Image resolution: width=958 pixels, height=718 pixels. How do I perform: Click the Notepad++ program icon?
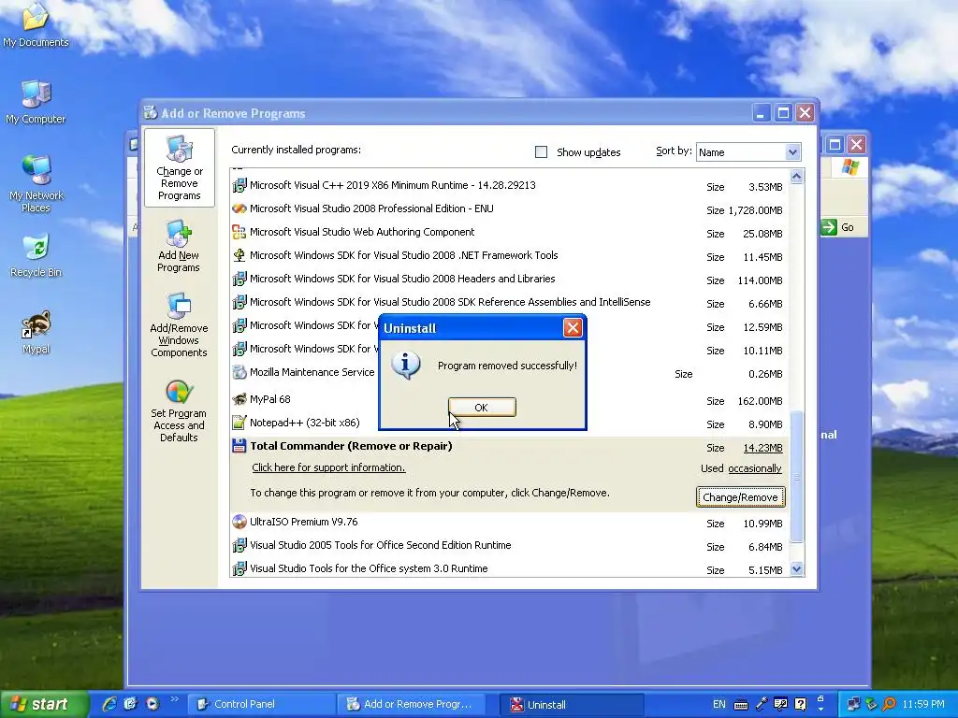[239, 423]
